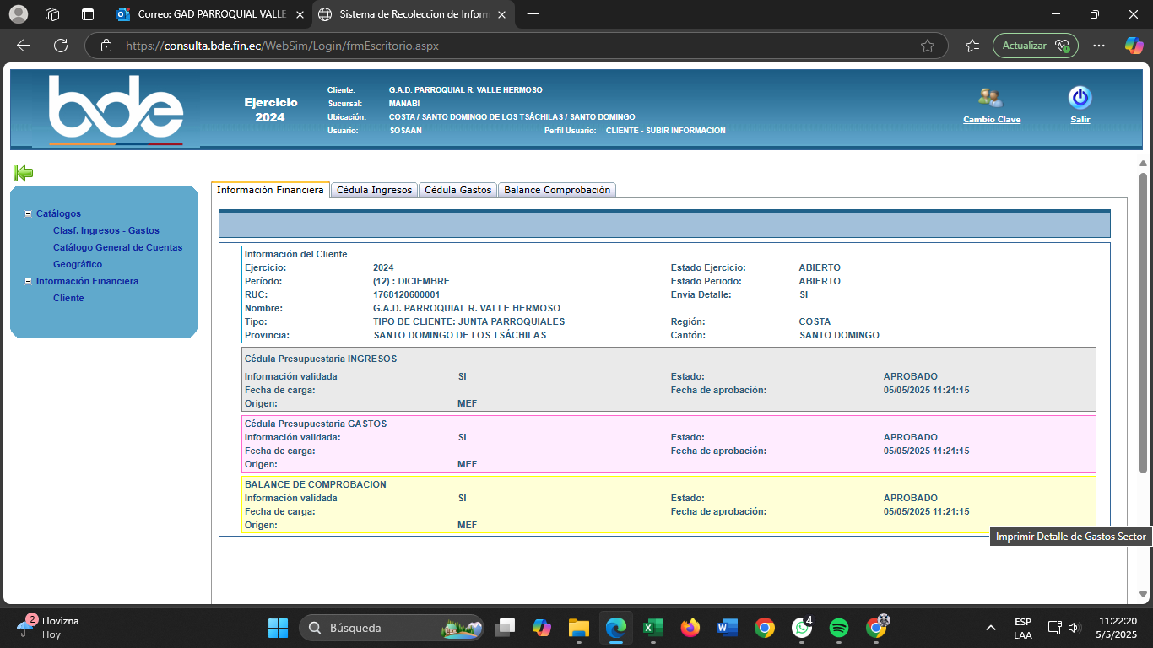Add page to favorites with star icon
1153x648 pixels.
pos(928,46)
